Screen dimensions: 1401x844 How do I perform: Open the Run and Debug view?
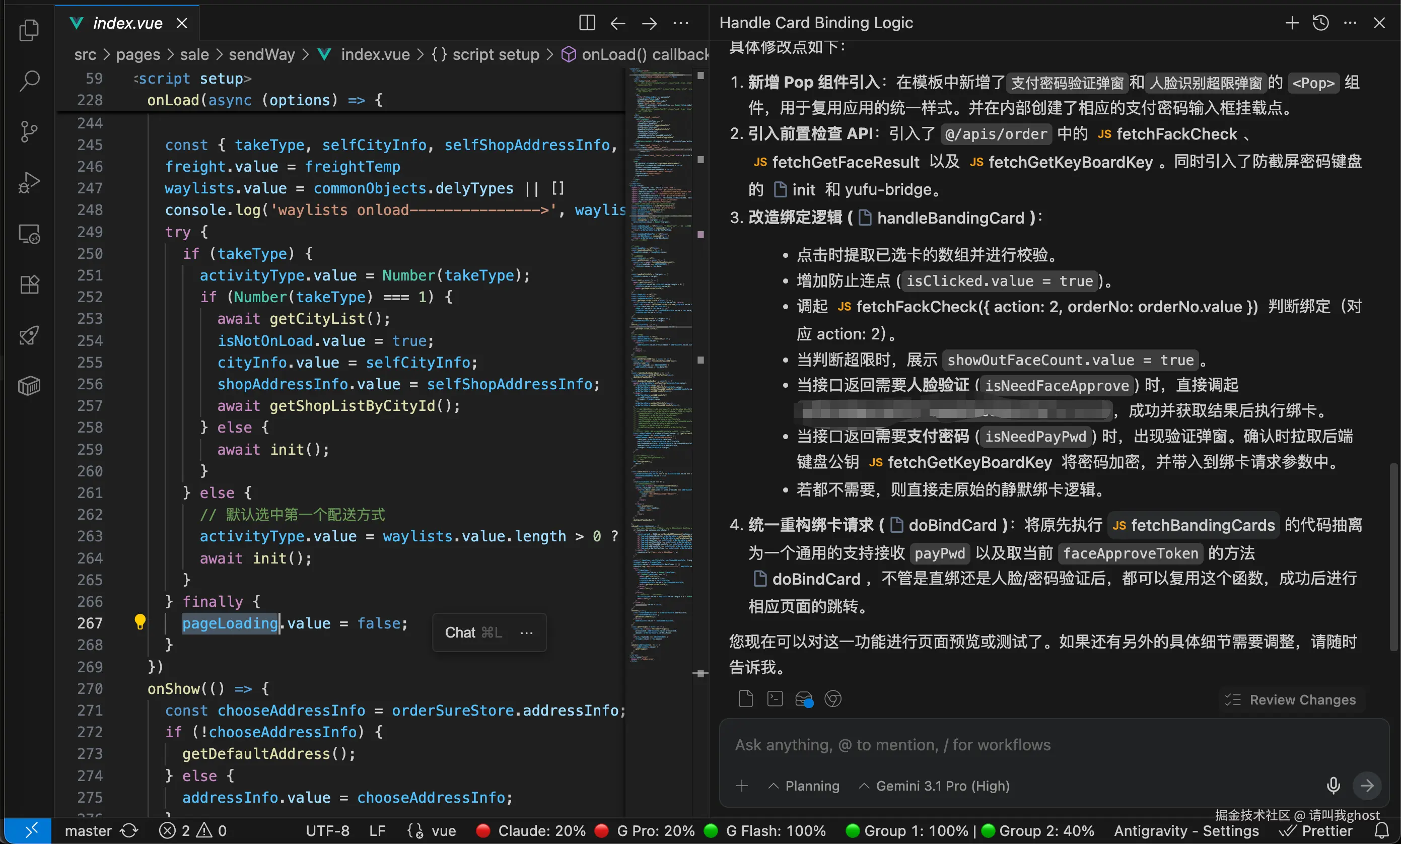pyautogui.click(x=30, y=182)
